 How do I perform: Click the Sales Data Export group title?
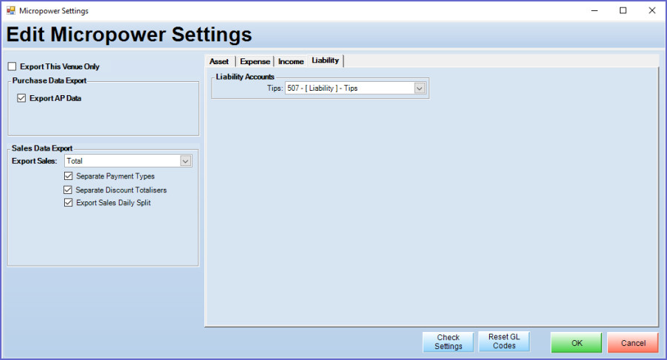click(x=42, y=148)
